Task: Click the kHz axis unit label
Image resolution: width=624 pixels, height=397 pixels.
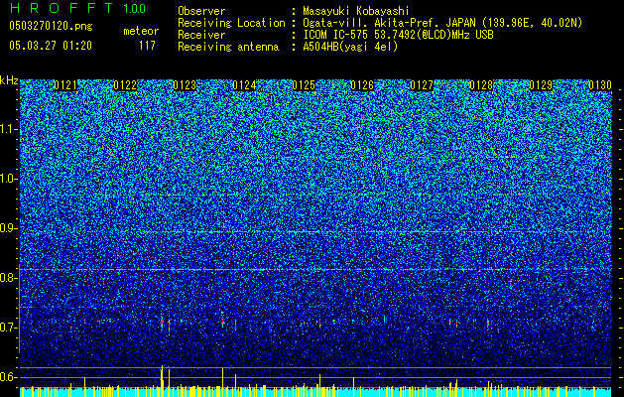Action: click(x=9, y=80)
